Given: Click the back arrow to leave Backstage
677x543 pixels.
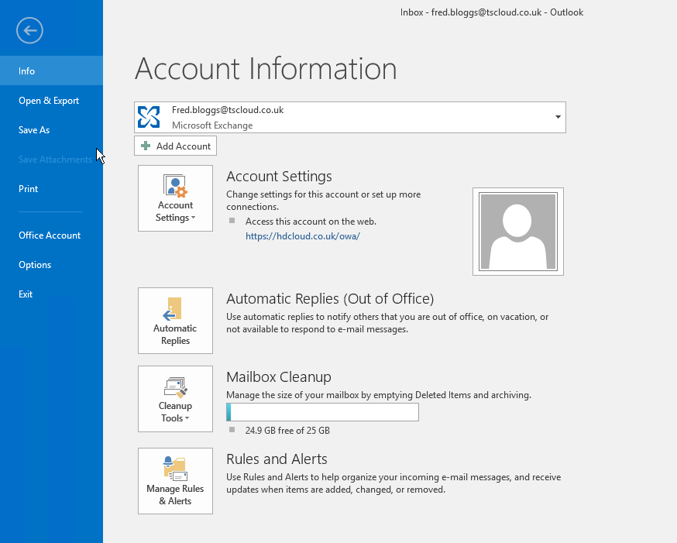Looking at the screenshot, I should pyautogui.click(x=29, y=31).
